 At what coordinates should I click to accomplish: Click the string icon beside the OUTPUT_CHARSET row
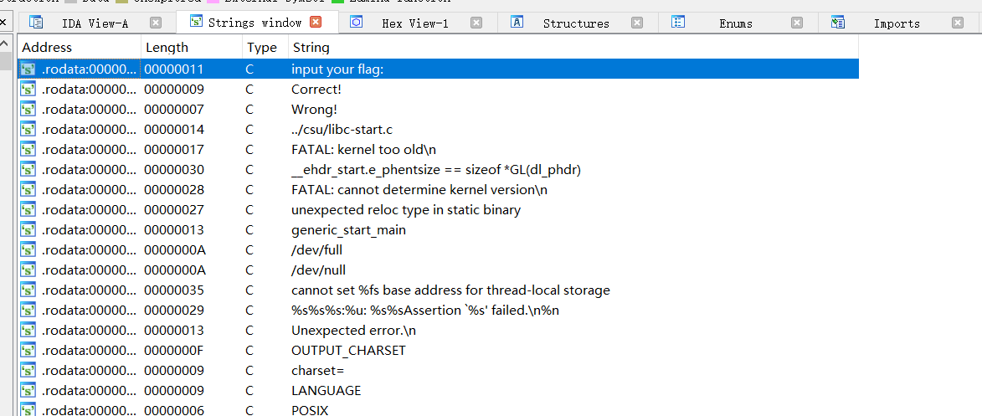tap(28, 350)
